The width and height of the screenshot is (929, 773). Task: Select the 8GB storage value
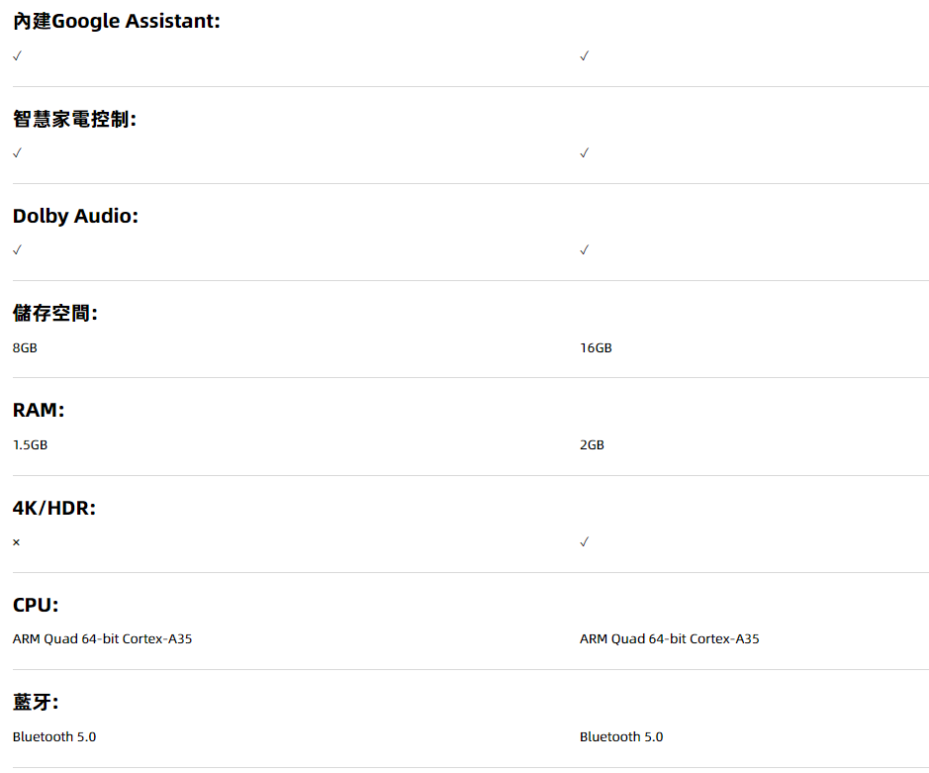[25, 348]
